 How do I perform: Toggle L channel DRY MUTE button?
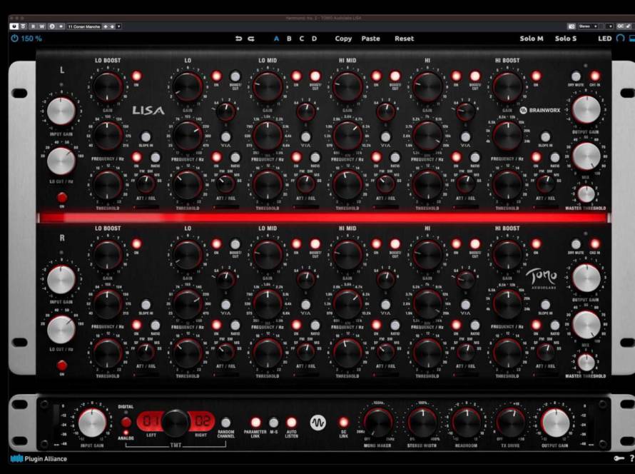[576, 76]
